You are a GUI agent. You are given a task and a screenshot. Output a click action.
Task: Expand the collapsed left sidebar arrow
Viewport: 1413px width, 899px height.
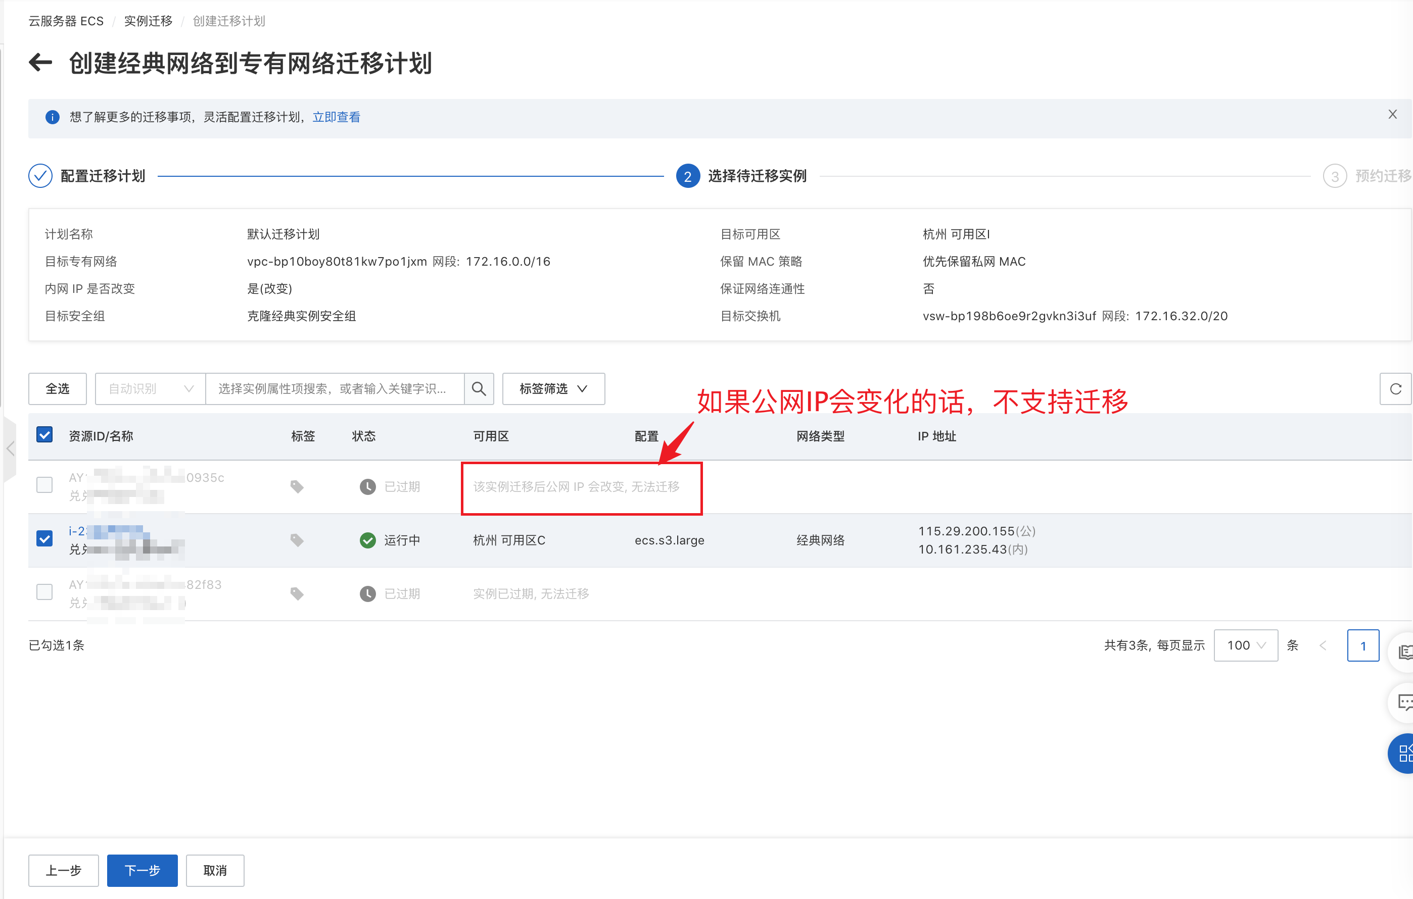[10, 449]
